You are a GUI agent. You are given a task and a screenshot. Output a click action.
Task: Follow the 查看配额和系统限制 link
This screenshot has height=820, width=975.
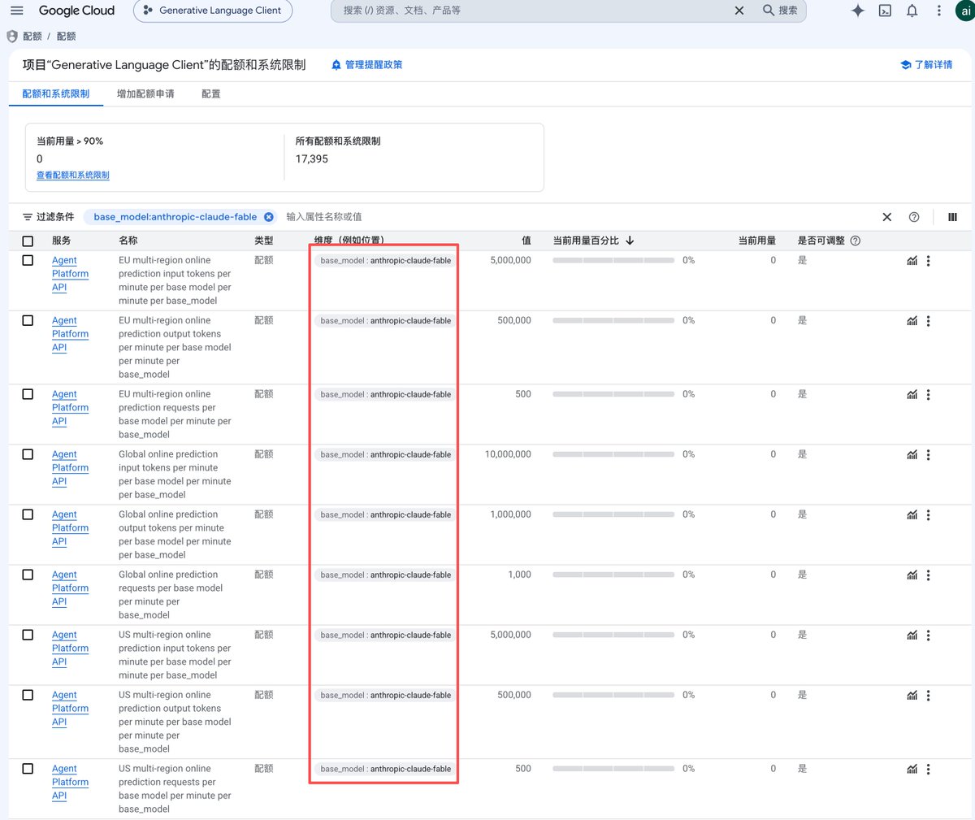coord(73,175)
